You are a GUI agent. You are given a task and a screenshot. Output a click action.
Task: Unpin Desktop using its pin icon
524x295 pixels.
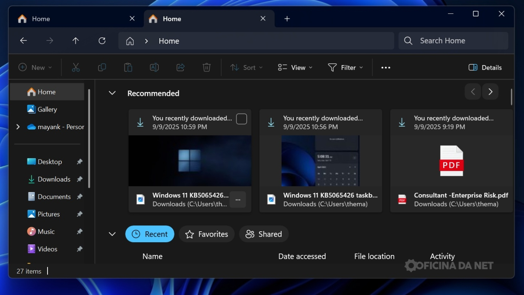pos(79,162)
